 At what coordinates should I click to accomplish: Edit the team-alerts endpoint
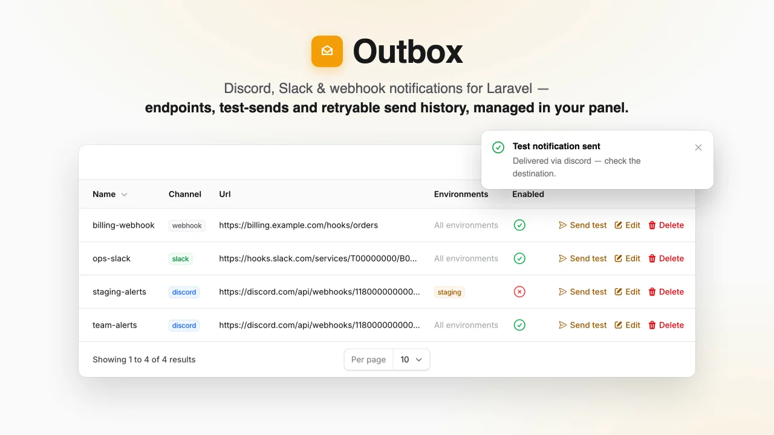[628, 325]
